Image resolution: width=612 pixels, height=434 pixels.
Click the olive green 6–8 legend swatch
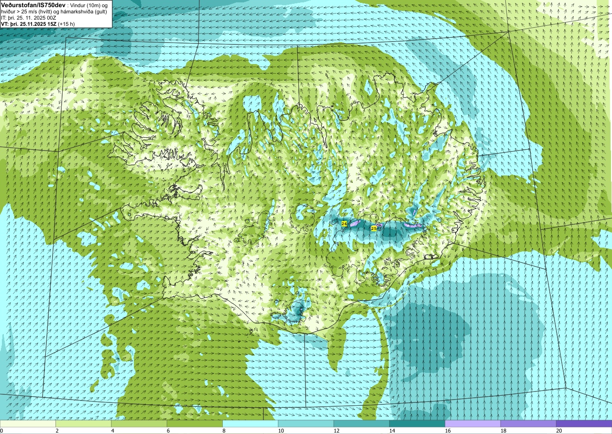(195, 423)
